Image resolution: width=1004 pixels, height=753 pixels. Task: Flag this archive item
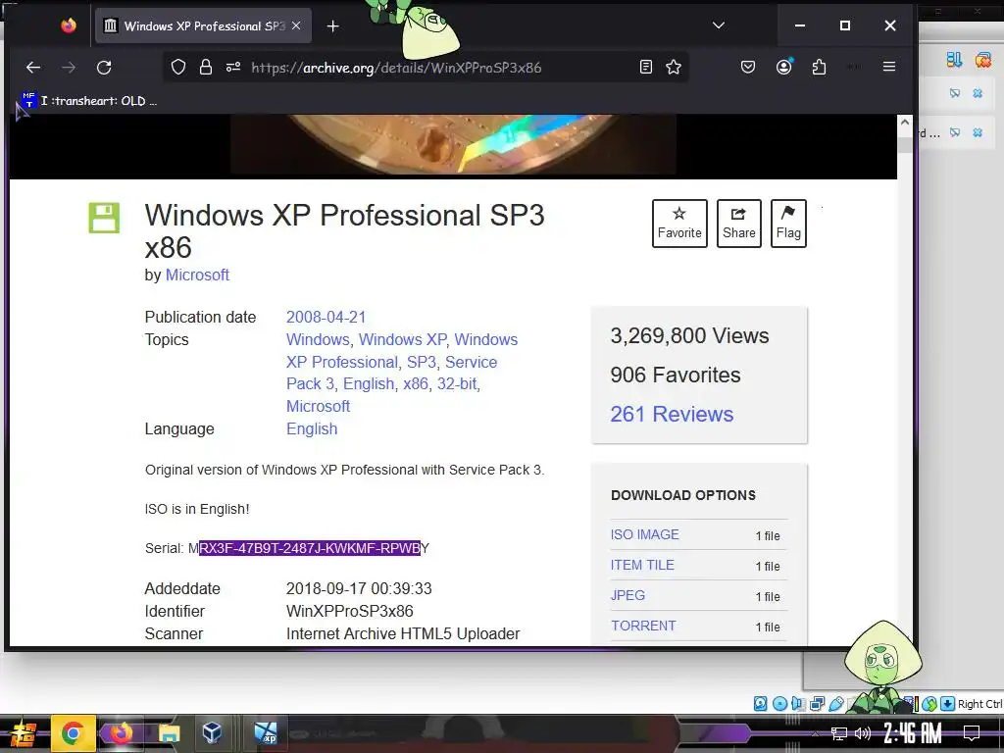point(788,224)
